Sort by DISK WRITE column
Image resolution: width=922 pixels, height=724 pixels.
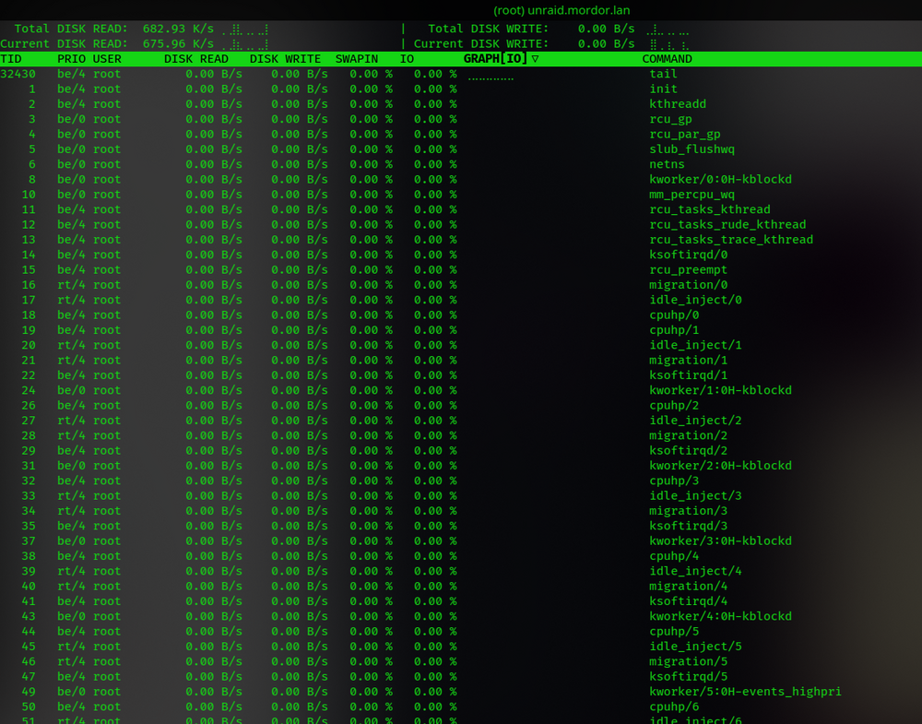285,59
